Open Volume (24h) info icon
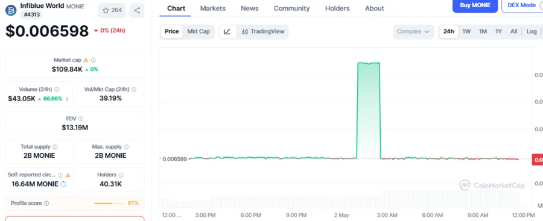The image size is (543, 221). coord(57,90)
